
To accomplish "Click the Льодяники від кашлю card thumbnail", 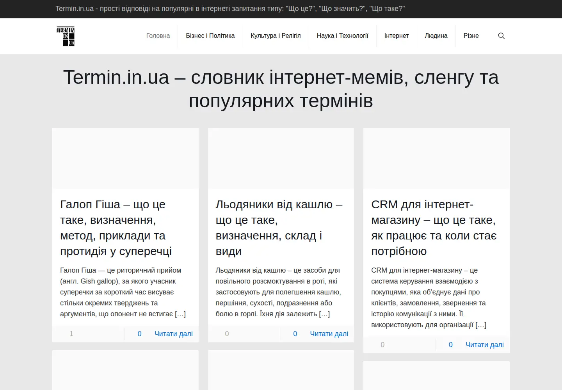I will pos(281,158).
